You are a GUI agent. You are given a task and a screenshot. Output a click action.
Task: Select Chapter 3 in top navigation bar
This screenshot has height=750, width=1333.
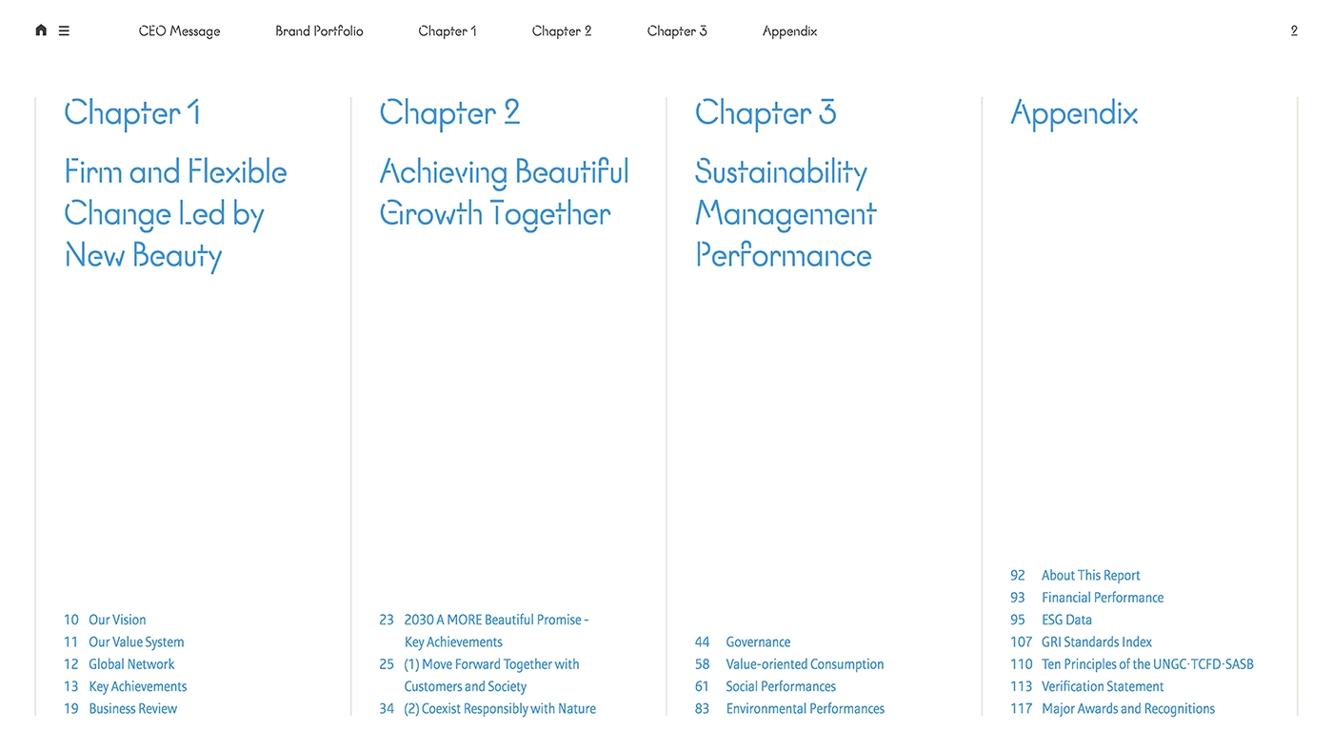point(676,30)
